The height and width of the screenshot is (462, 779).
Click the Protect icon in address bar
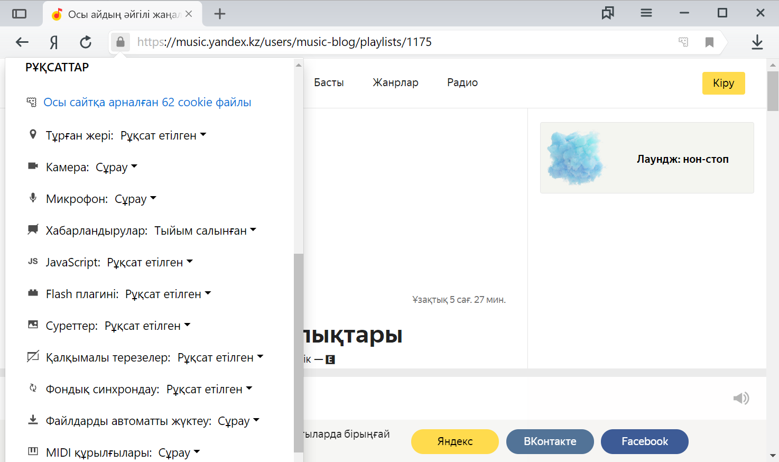pyautogui.click(x=683, y=42)
